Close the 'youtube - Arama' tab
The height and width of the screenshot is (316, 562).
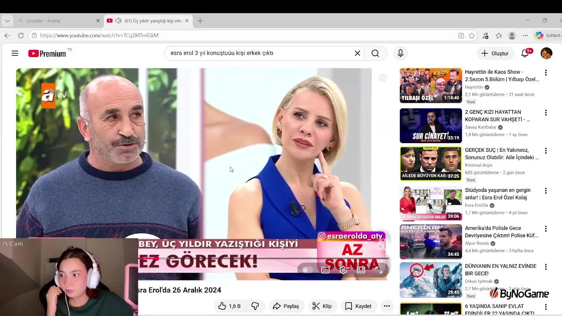click(98, 21)
